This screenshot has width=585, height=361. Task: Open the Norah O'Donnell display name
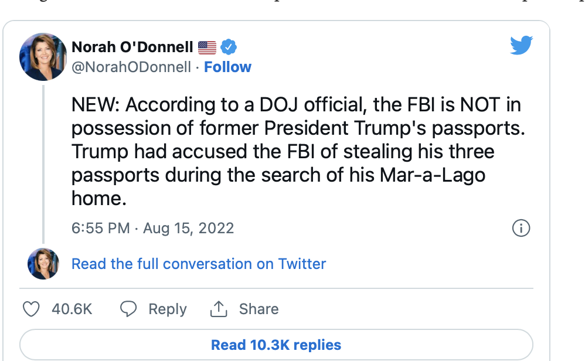point(132,47)
